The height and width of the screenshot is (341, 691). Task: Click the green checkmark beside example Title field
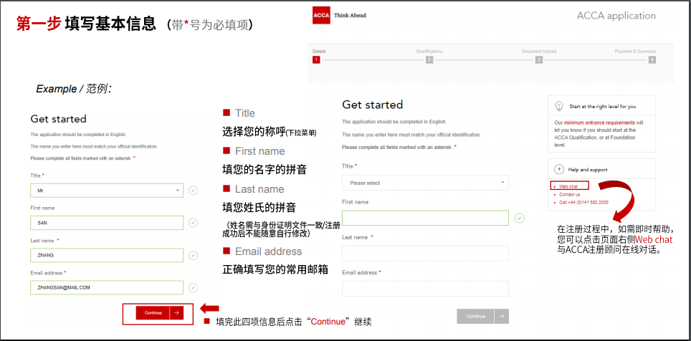pos(193,191)
